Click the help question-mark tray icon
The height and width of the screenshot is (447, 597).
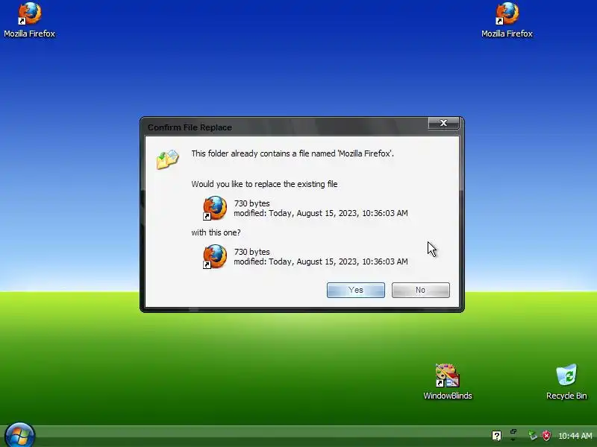pyautogui.click(x=496, y=436)
